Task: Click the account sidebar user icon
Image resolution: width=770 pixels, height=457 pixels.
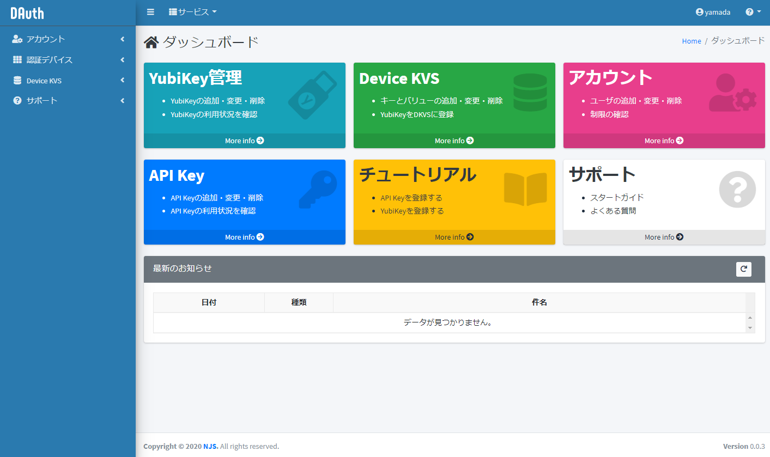Action: [17, 39]
